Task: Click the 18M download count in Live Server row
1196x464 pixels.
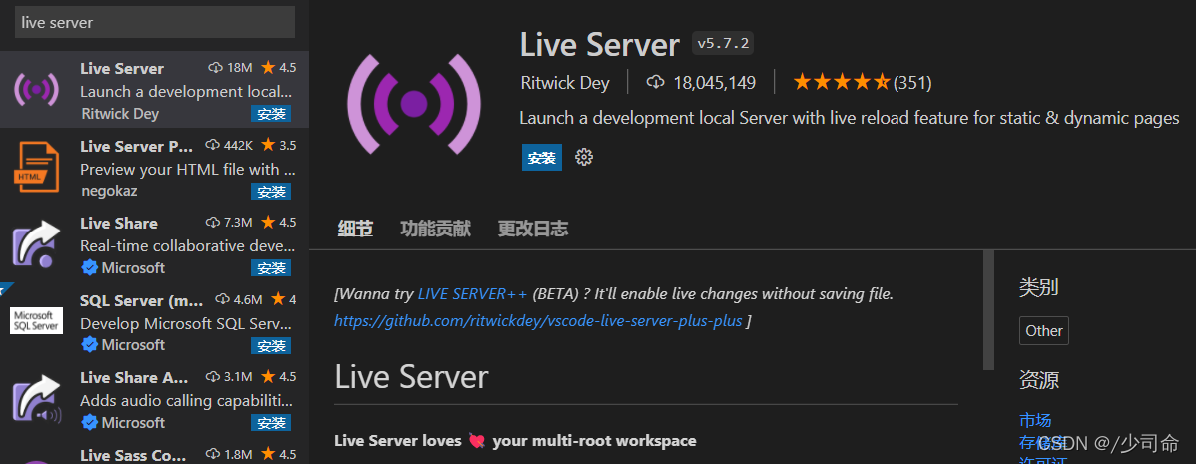Action: [231, 68]
